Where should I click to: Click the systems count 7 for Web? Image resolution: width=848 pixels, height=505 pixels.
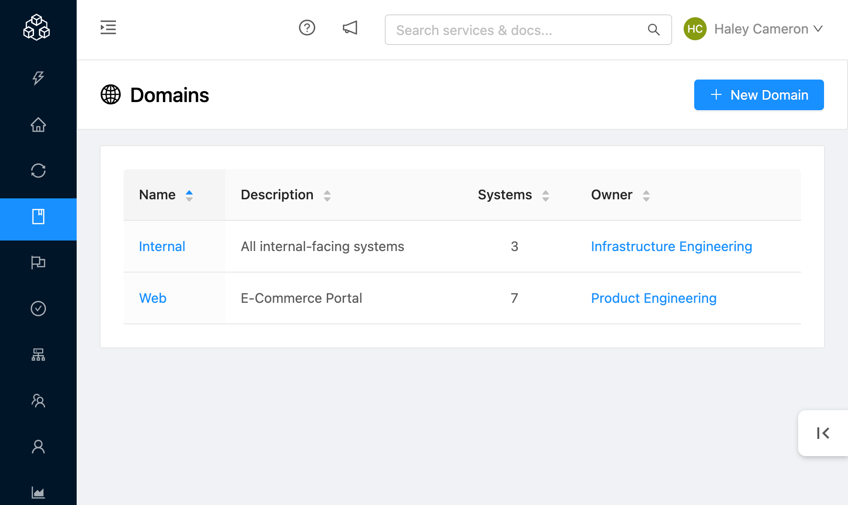(515, 298)
